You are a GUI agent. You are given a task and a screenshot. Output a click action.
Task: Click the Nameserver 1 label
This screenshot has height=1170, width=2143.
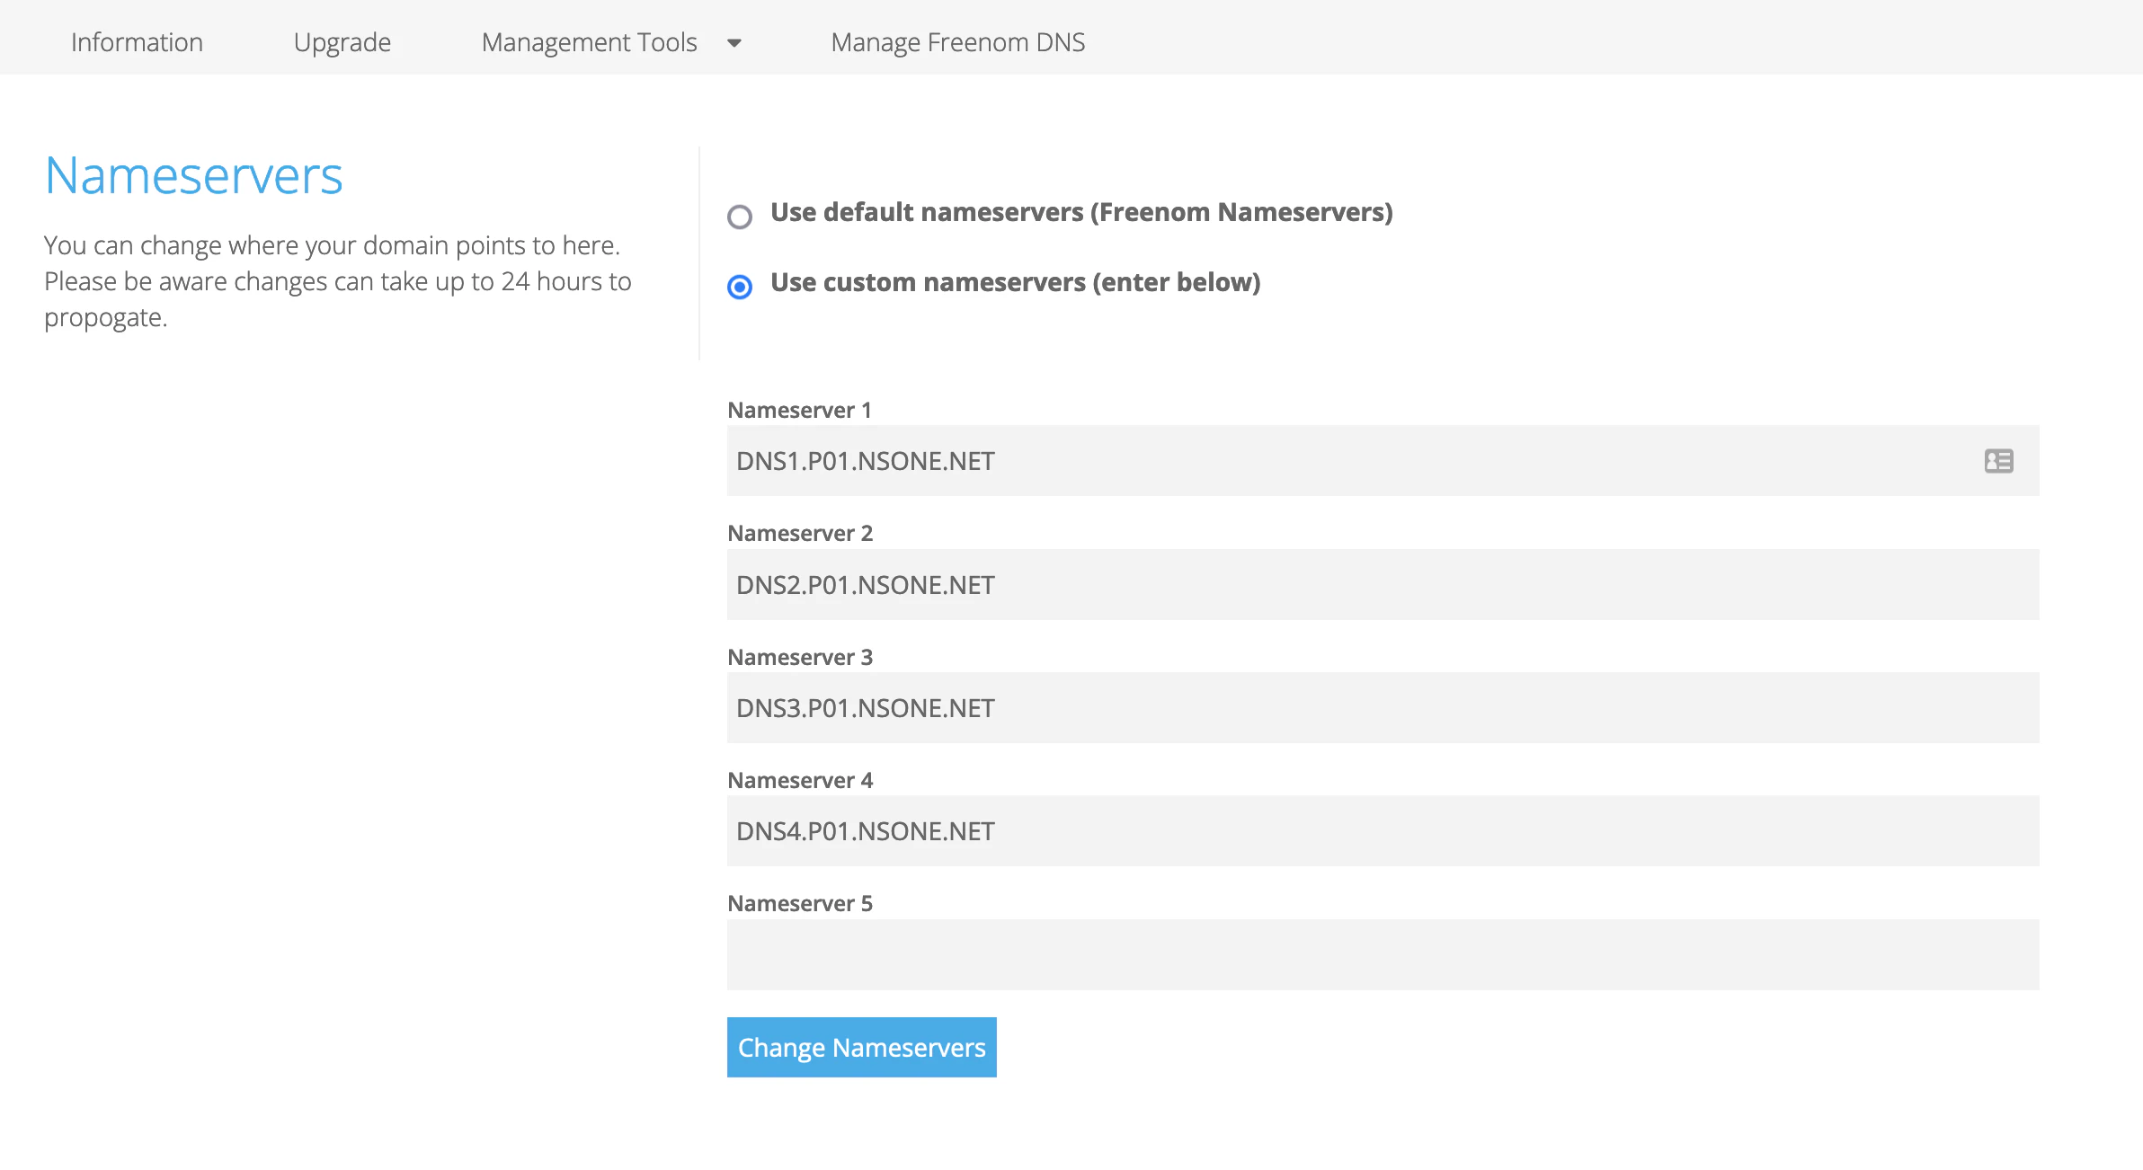pyautogui.click(x=799, y=410)
